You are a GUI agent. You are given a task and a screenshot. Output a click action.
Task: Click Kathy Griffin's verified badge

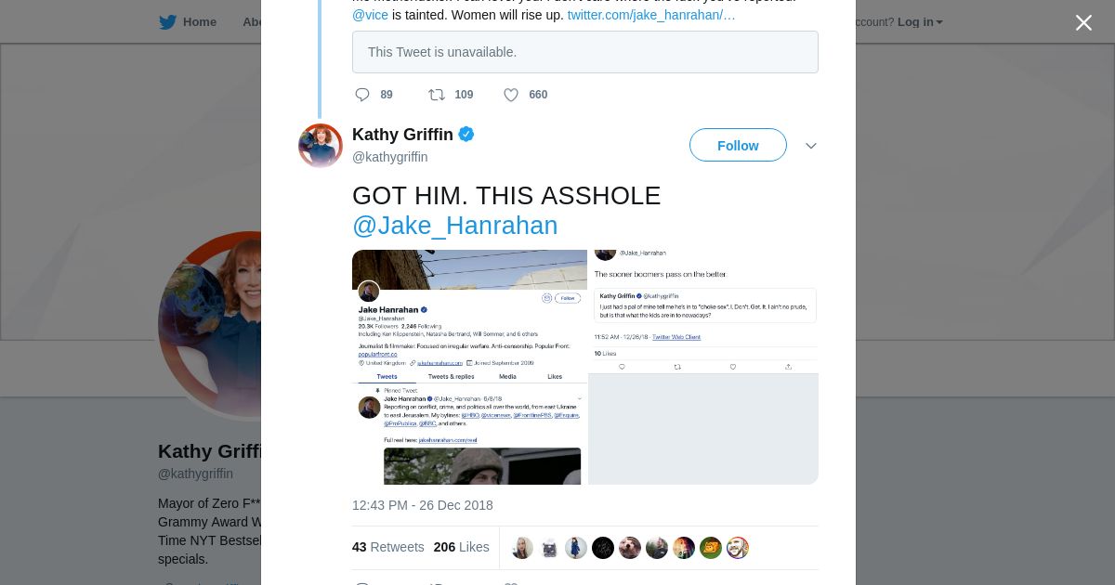click(466, 135)
